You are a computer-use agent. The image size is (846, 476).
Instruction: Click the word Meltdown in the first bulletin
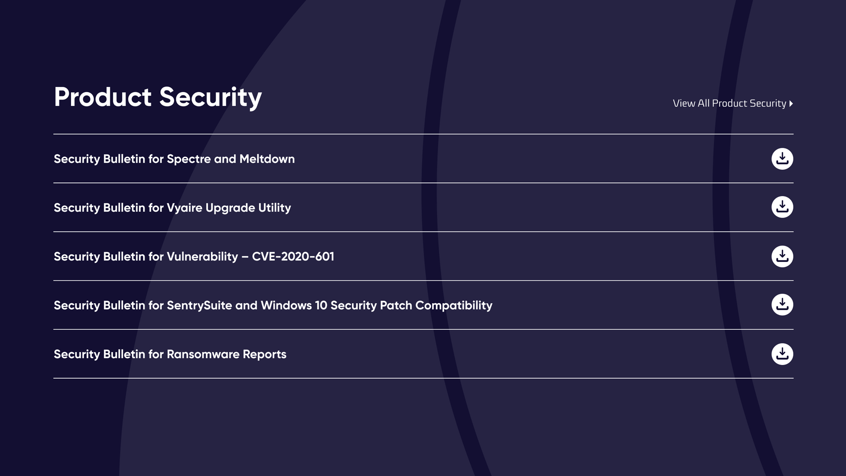click(x=267, y=159)
